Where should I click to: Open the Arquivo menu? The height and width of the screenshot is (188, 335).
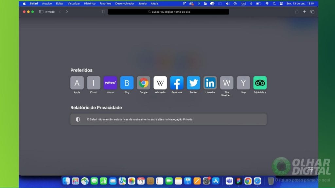pyautogui.click(x=47, y=3)
